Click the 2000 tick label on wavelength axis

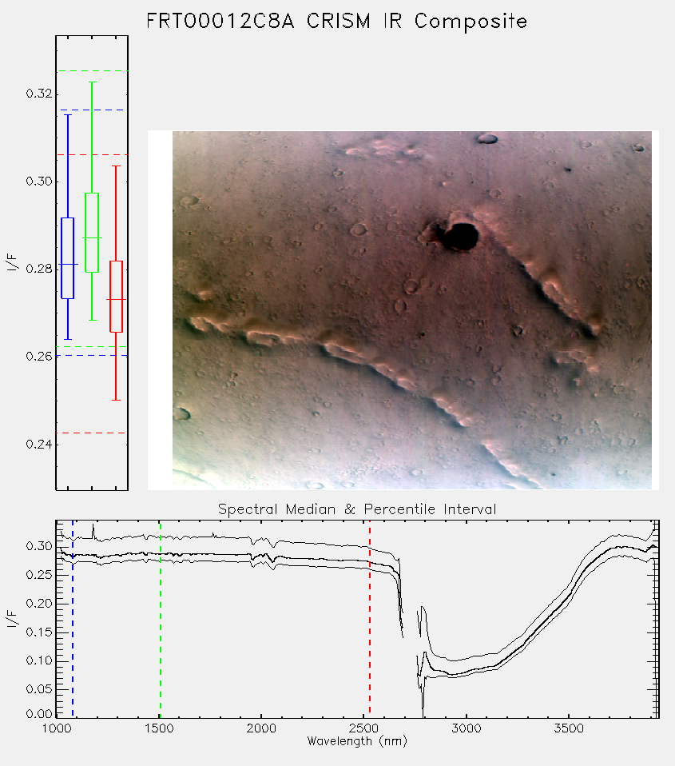point(261,728)
